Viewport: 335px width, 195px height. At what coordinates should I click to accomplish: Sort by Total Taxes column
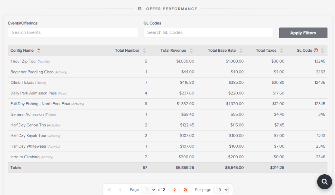(x=281, y=51)
